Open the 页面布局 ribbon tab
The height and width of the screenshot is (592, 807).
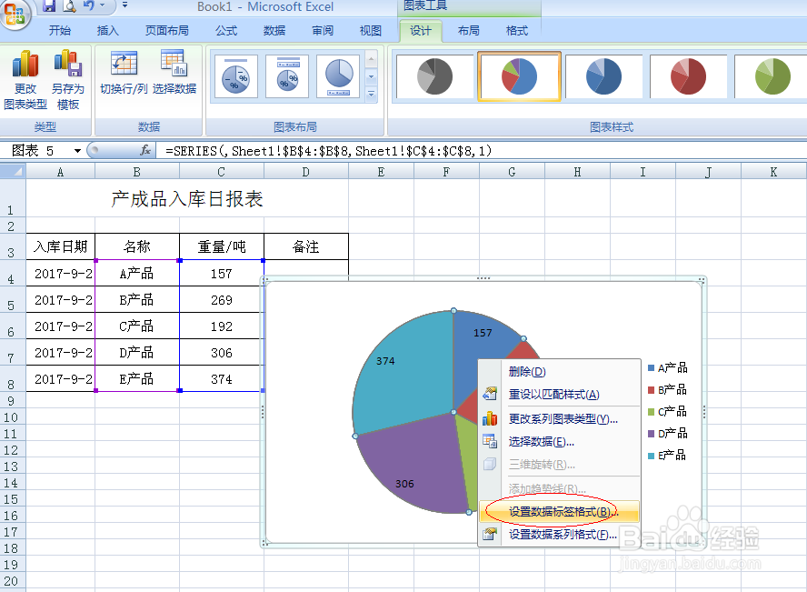[166, 31]
